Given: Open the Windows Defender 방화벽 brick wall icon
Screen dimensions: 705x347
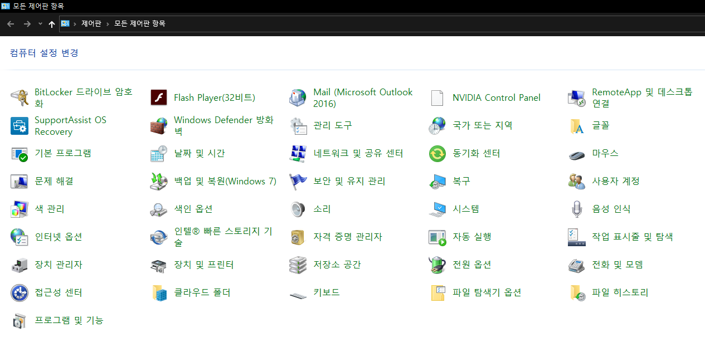Looking at the screenshot, I should pyautogui.click(x=159, y=126).
